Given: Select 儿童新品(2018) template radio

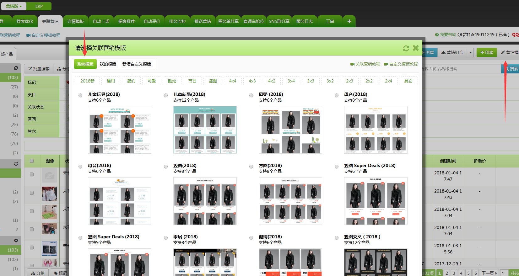Looking at the screenshot, I should 166,95.
